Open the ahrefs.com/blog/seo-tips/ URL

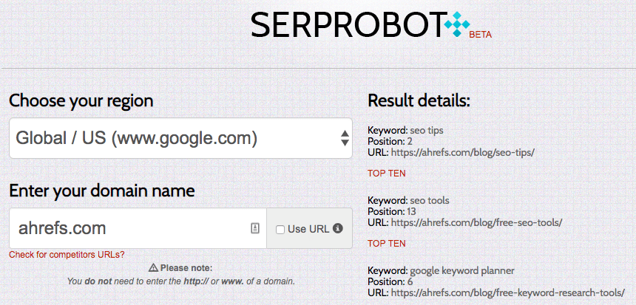464,152
